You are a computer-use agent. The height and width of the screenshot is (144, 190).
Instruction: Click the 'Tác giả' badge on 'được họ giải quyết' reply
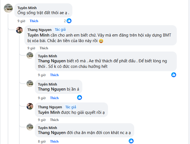(x=71, y=107)
